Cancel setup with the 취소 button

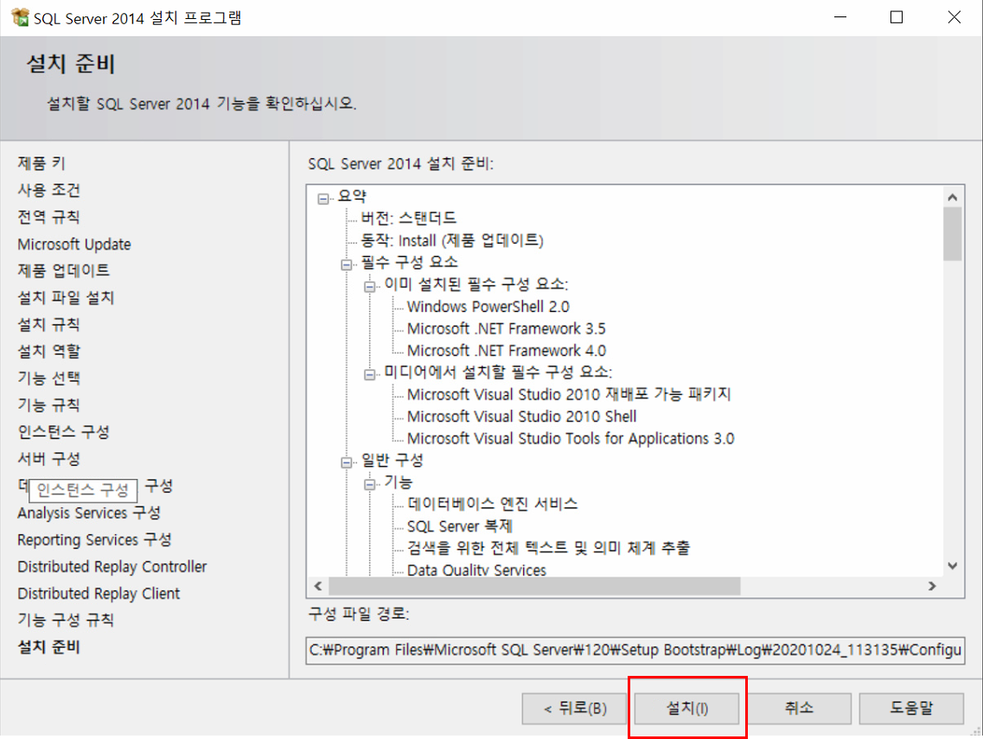[799, 708]
